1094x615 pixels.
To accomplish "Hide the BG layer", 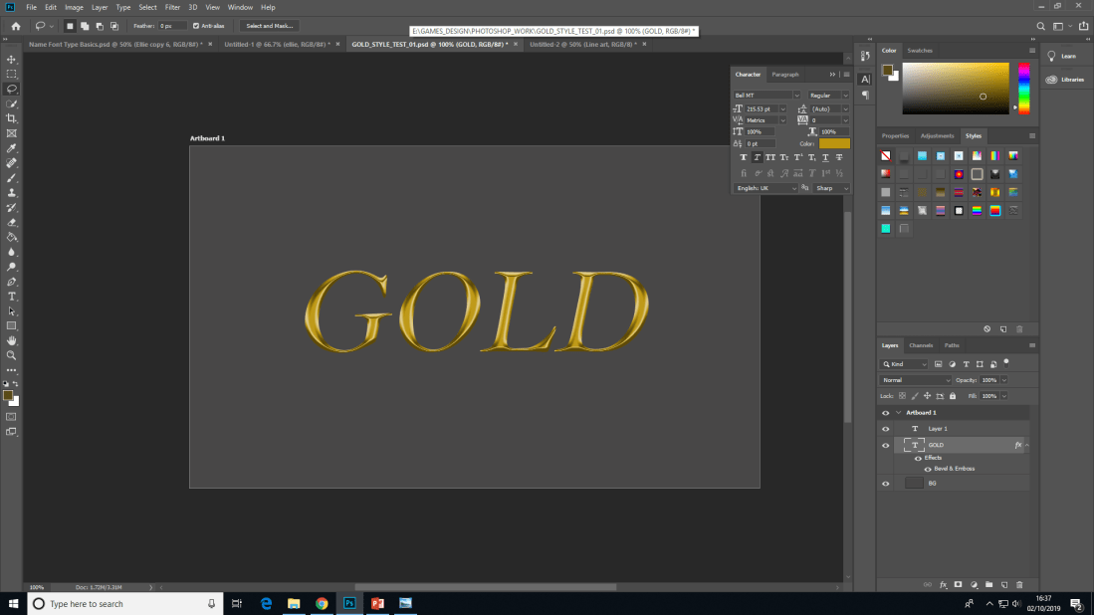I will tap(885, 483).
